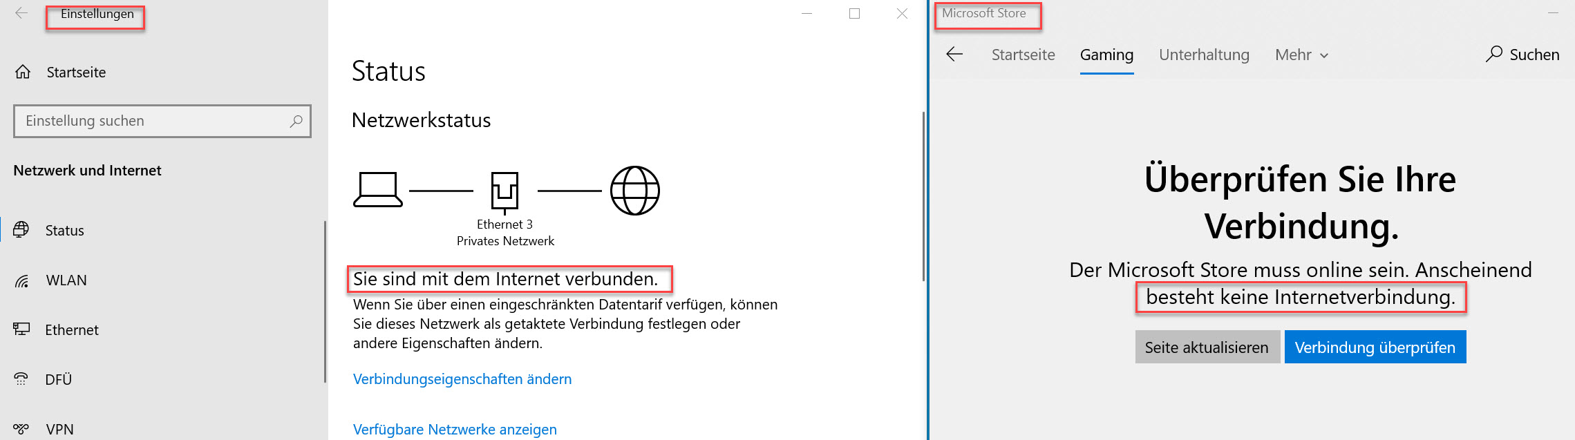Click the back arrow in Einstellungen window
The width and height of the screenshot is (1575, 440).
(x=21, y=13)
